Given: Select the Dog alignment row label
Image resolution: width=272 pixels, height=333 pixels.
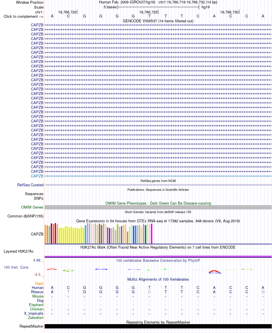Looking at the screenshot, I should 40,300.
